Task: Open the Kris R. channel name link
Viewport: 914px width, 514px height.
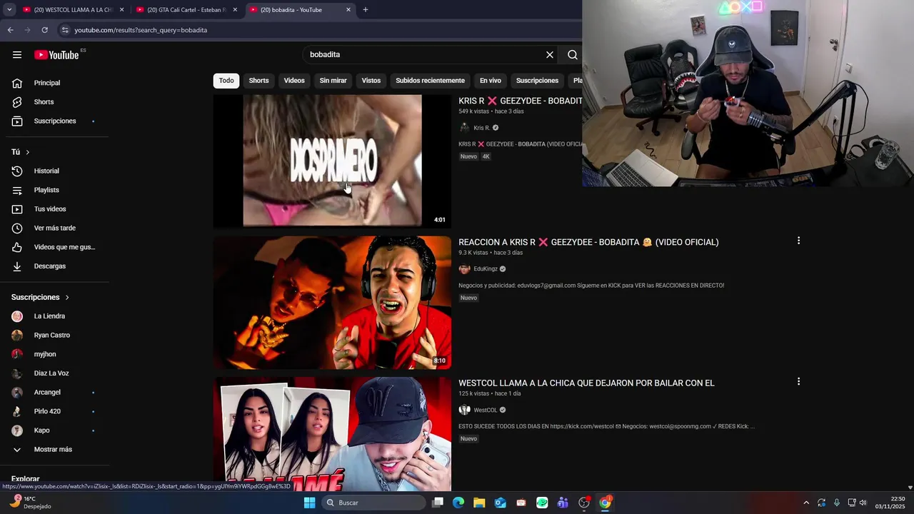Action: (482, 128)
